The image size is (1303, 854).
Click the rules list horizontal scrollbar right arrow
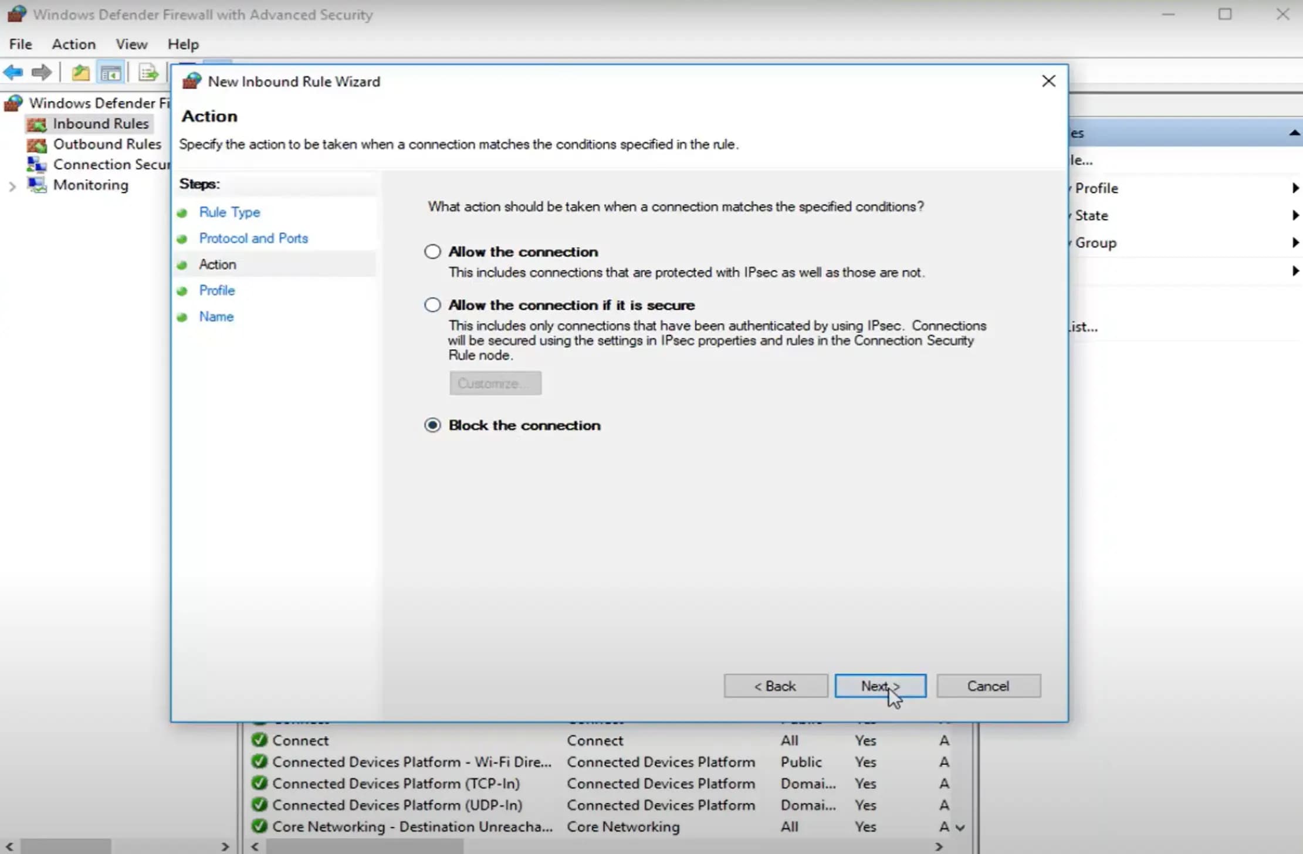click(939, 847)
